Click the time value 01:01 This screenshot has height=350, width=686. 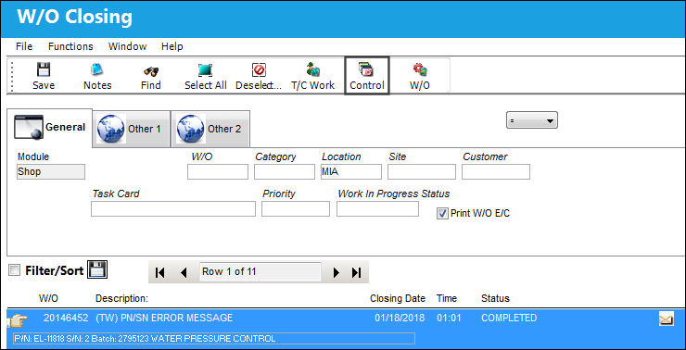point(449,319)
